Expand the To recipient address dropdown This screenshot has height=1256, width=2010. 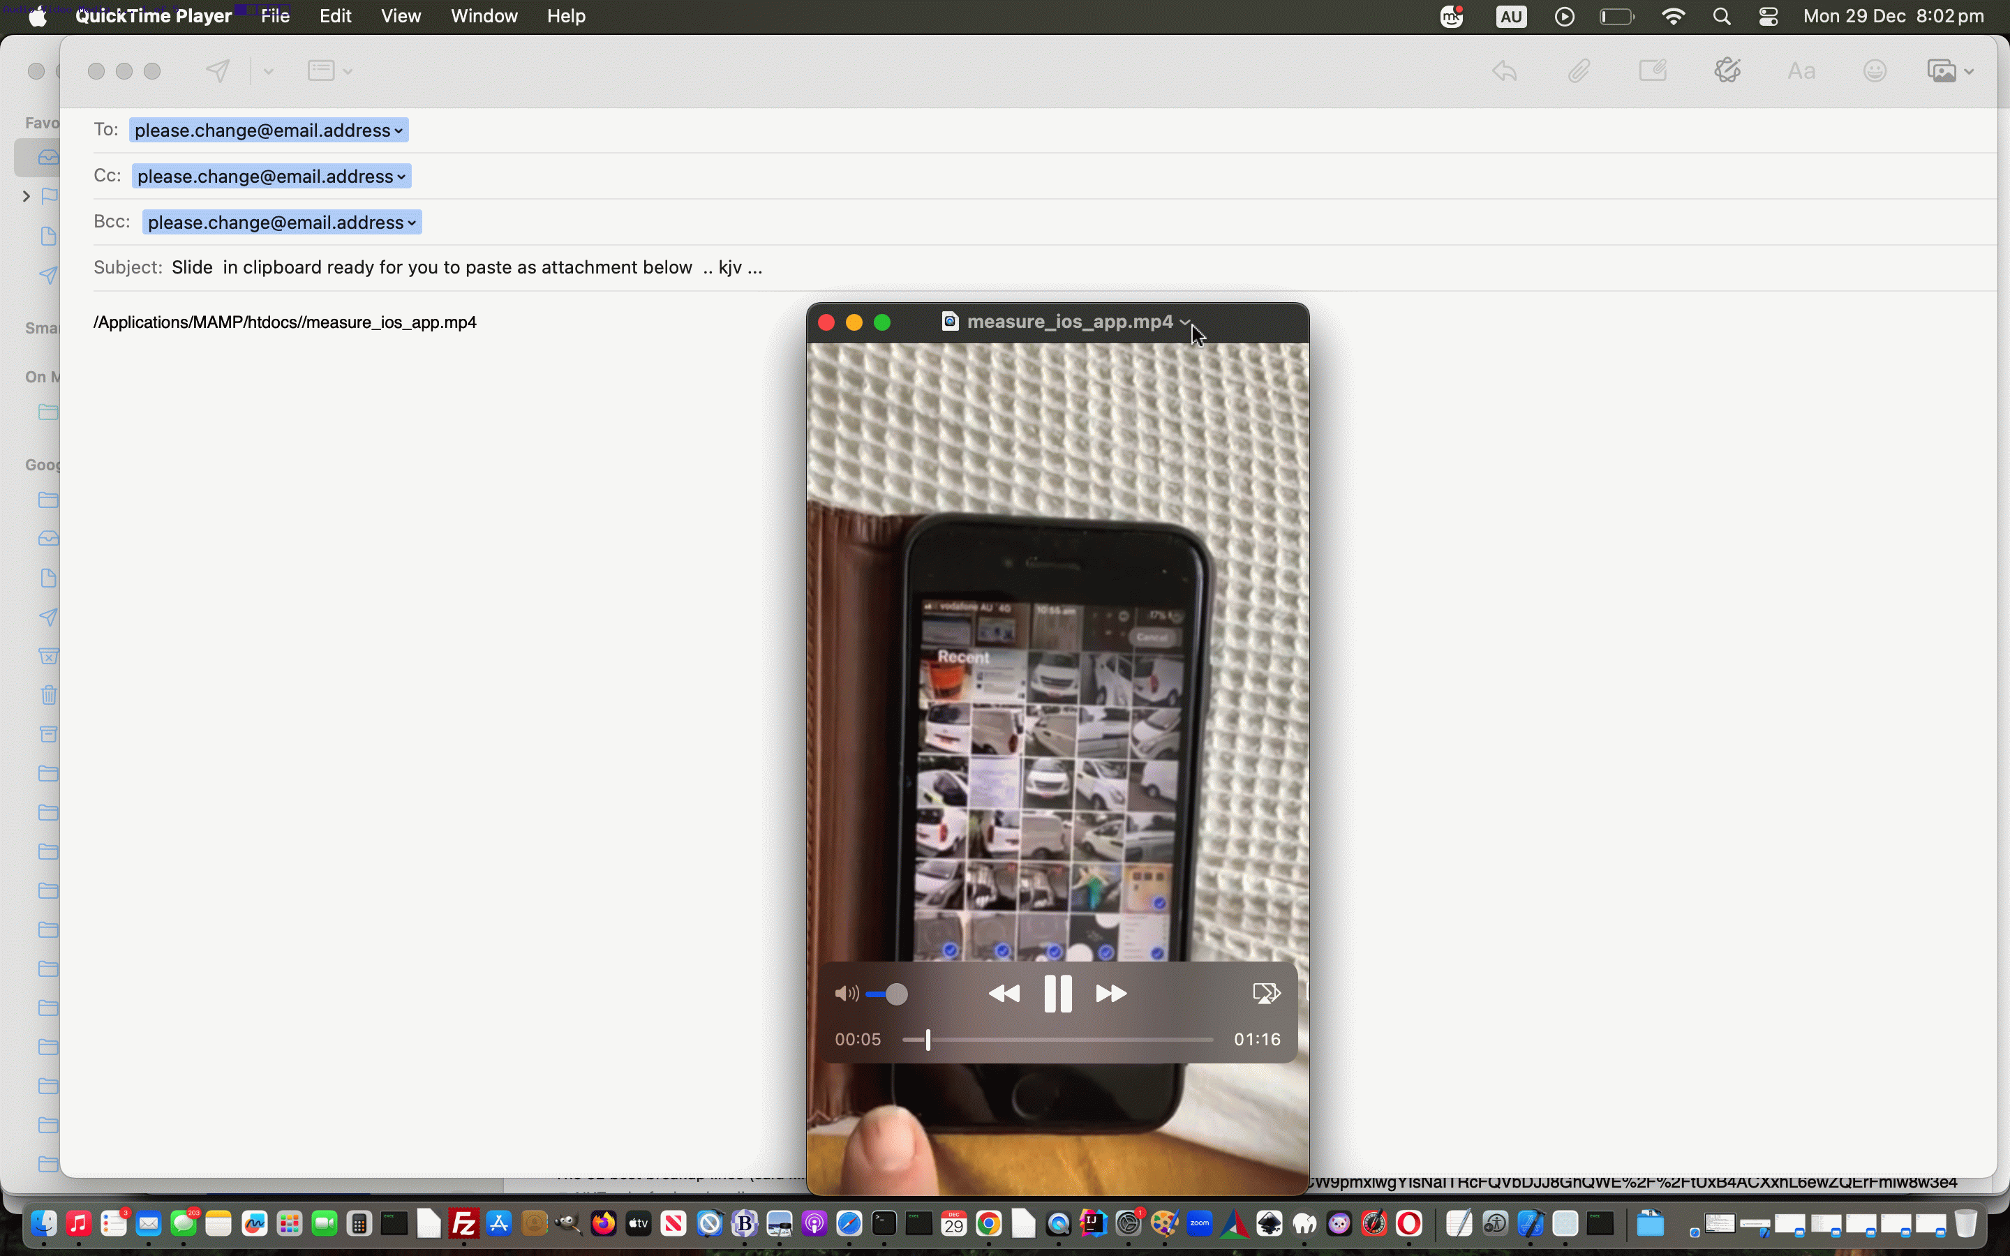pyautogui.click(x=396, y=130)
